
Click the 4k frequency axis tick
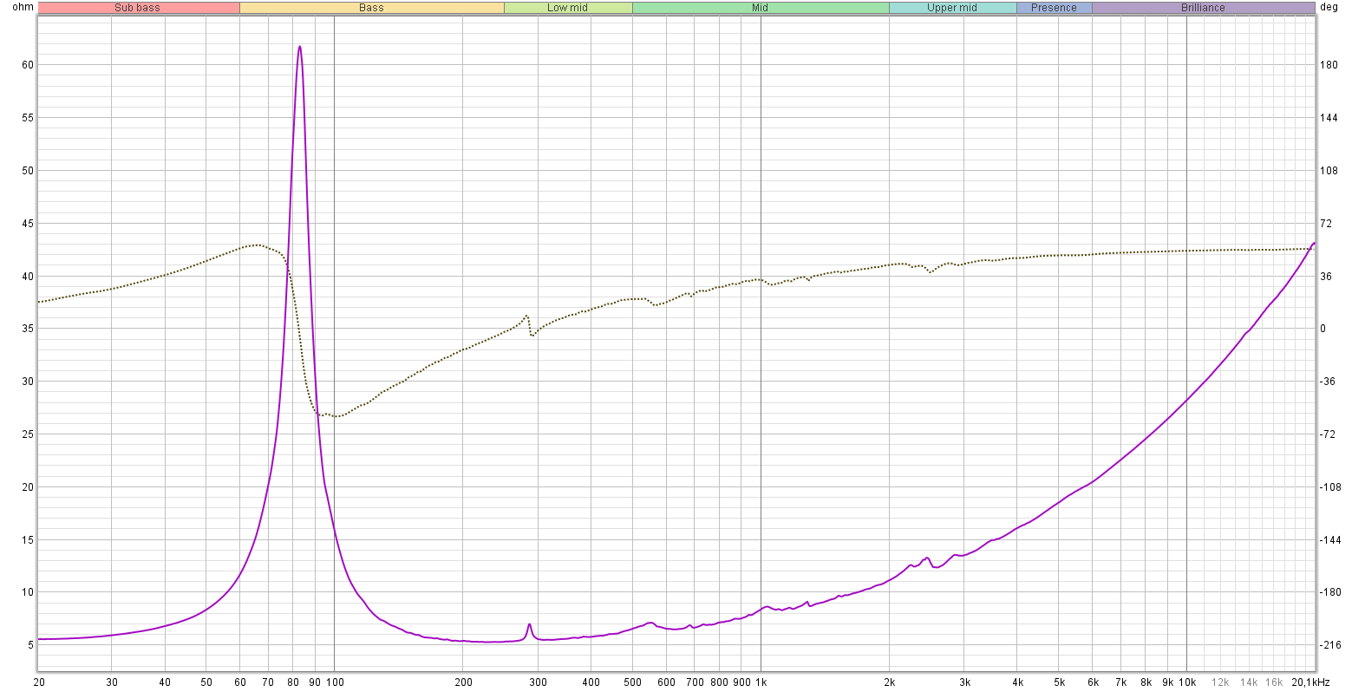tap(1017, 682)
